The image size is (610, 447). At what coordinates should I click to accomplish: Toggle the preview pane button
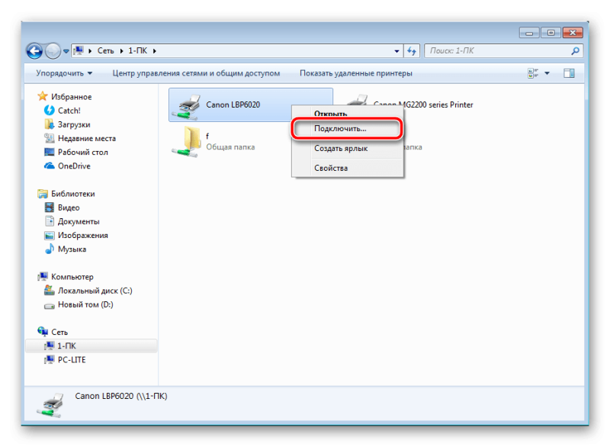(x=569, y=73)
